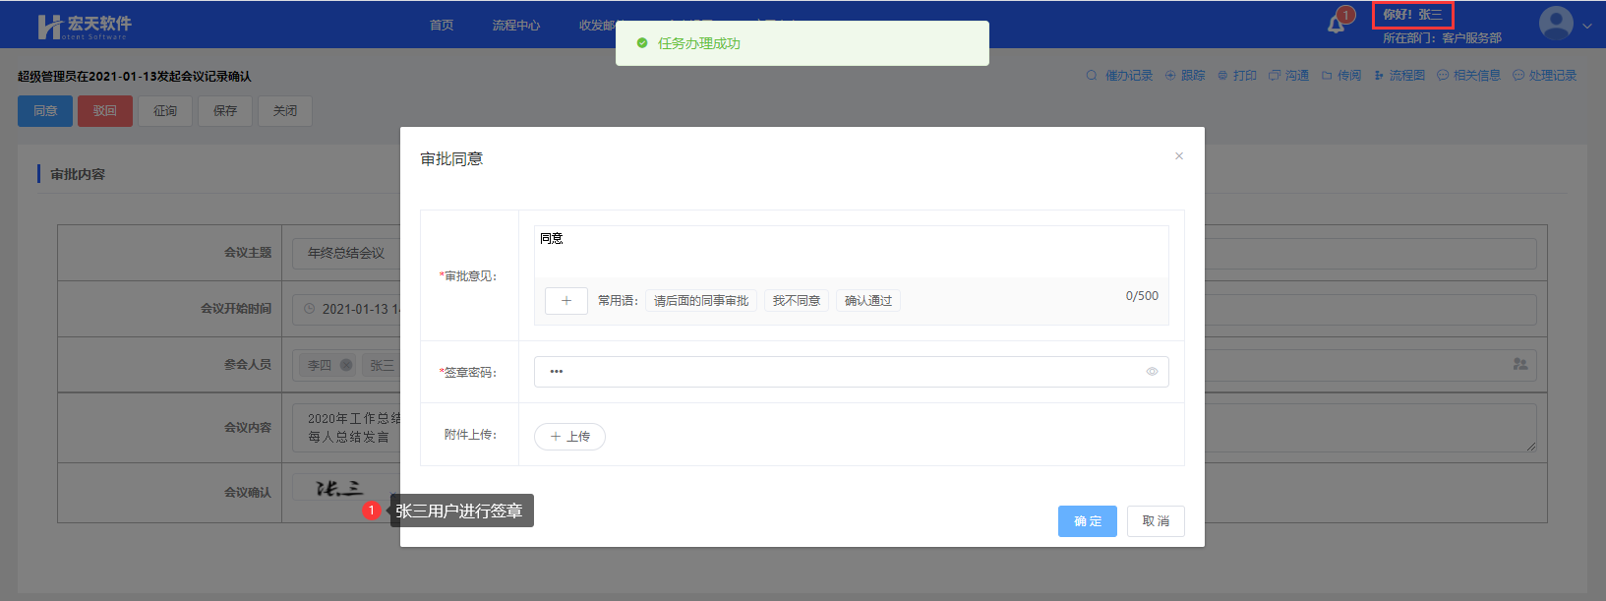Click 打印 to print the form
The image size is (1606, 601).
coord(1237,76)
